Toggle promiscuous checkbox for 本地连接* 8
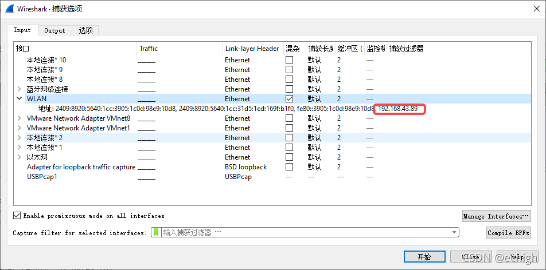The height and width of the screenshot is (270, 546). pyautogui.click(x=289, y=80)
